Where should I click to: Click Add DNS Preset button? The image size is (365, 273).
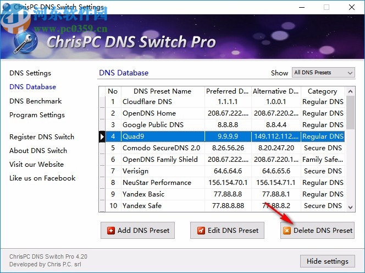[137, 230]
